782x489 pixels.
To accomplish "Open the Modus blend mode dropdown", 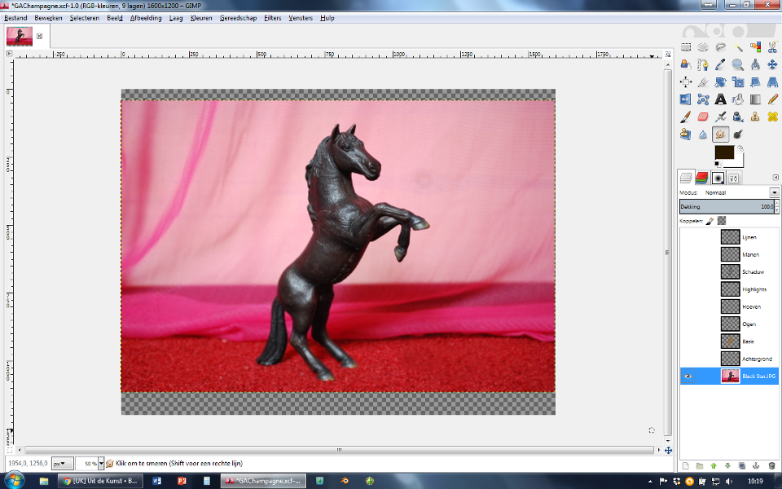I will (774, 192).
